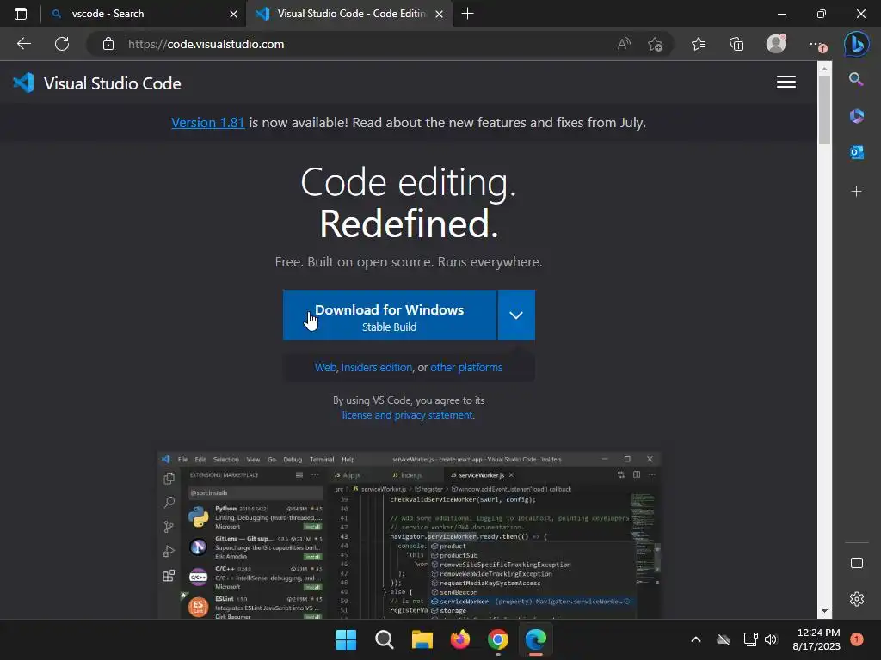This screenshot has width=881, height=660.
Task: Launch Firefox from the taskbar
Action: pyautogui.click(x=460, y=639)
